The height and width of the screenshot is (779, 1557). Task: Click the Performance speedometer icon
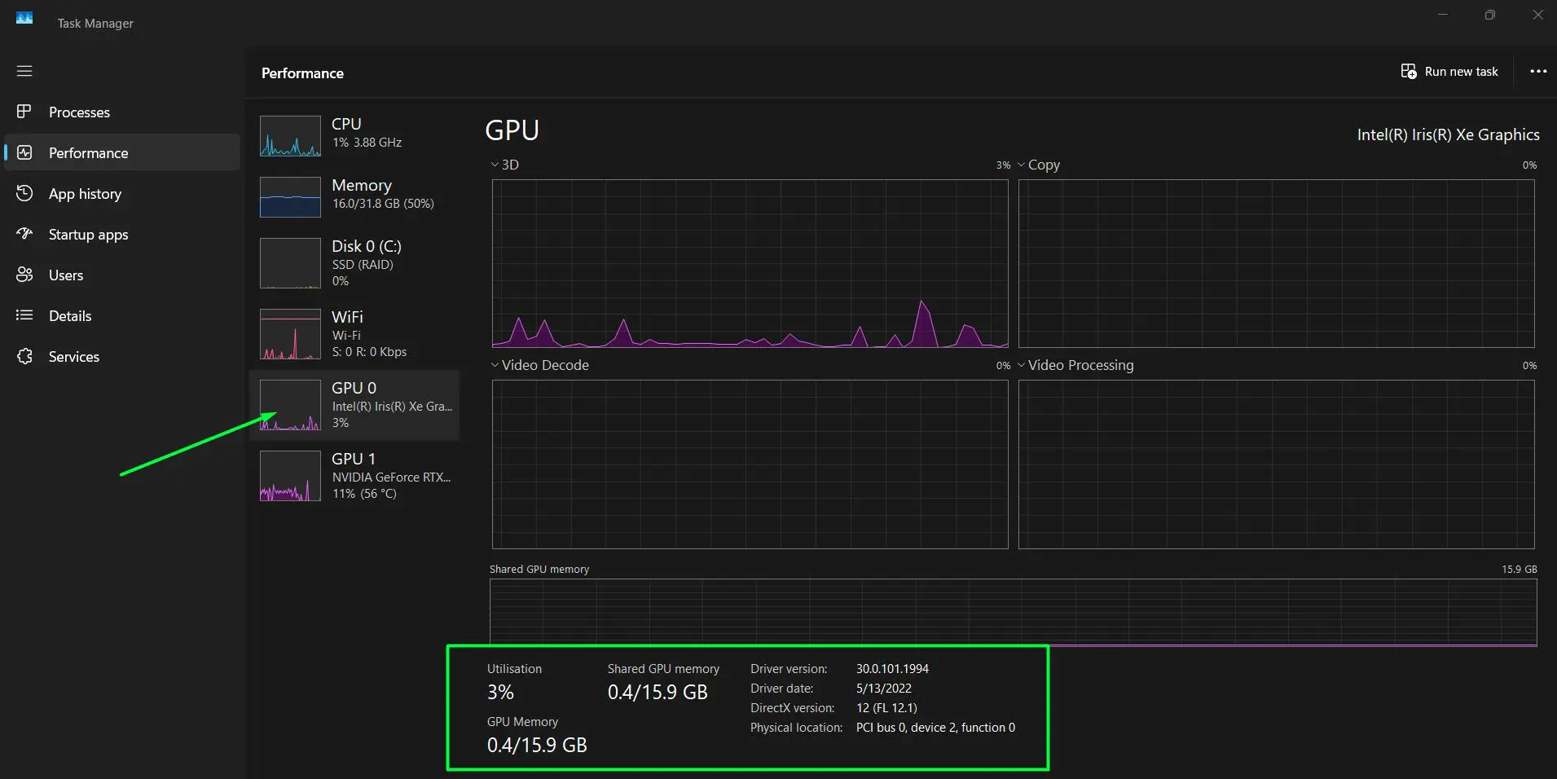pyautogui.click(x=24, y=152)
